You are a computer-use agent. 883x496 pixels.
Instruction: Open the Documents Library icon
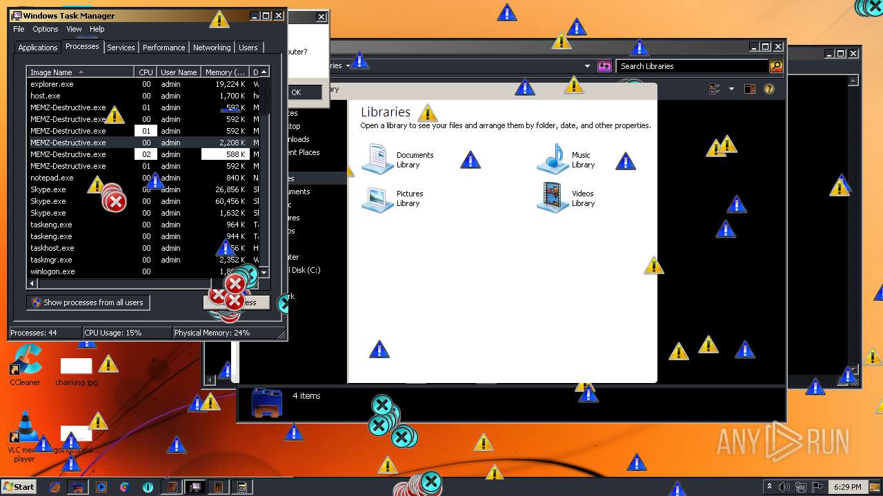click(x=377, y=159)
